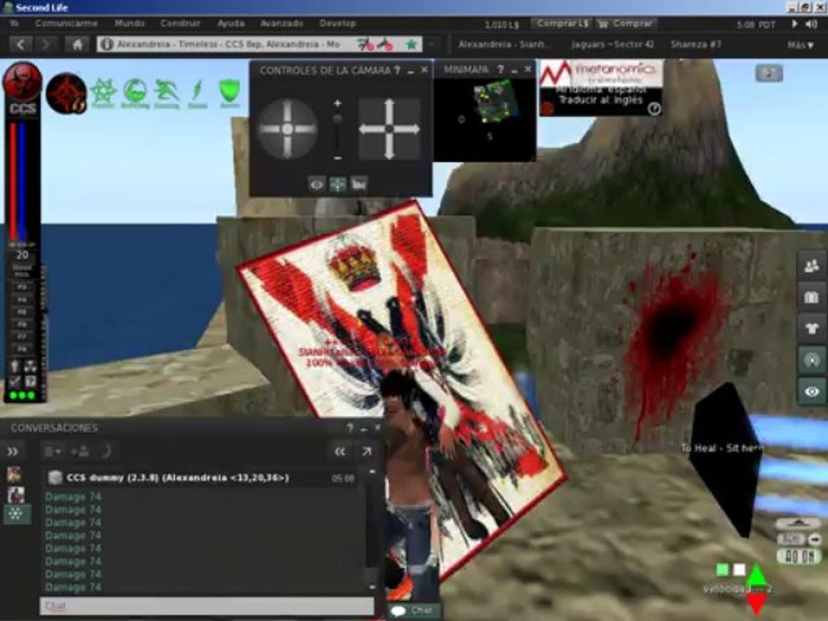Click the voice call icon in Conversaciones
The image size is (828, 621).
click(105, 451)
